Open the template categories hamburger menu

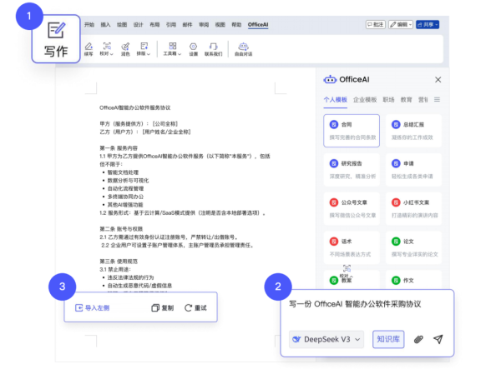click(x=437, y=100)
